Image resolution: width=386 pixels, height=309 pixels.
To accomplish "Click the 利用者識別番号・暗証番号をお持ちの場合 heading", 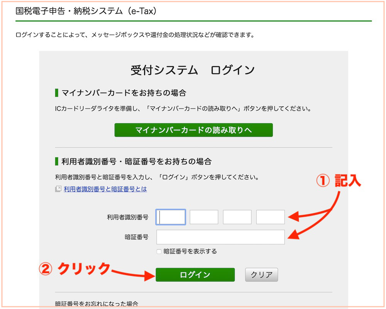I will pyautogui.click(x=137, y=162).
